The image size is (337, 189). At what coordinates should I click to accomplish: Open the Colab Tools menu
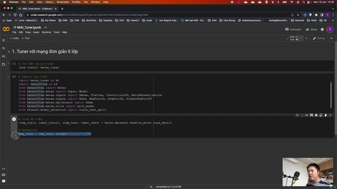coord(56,32)
